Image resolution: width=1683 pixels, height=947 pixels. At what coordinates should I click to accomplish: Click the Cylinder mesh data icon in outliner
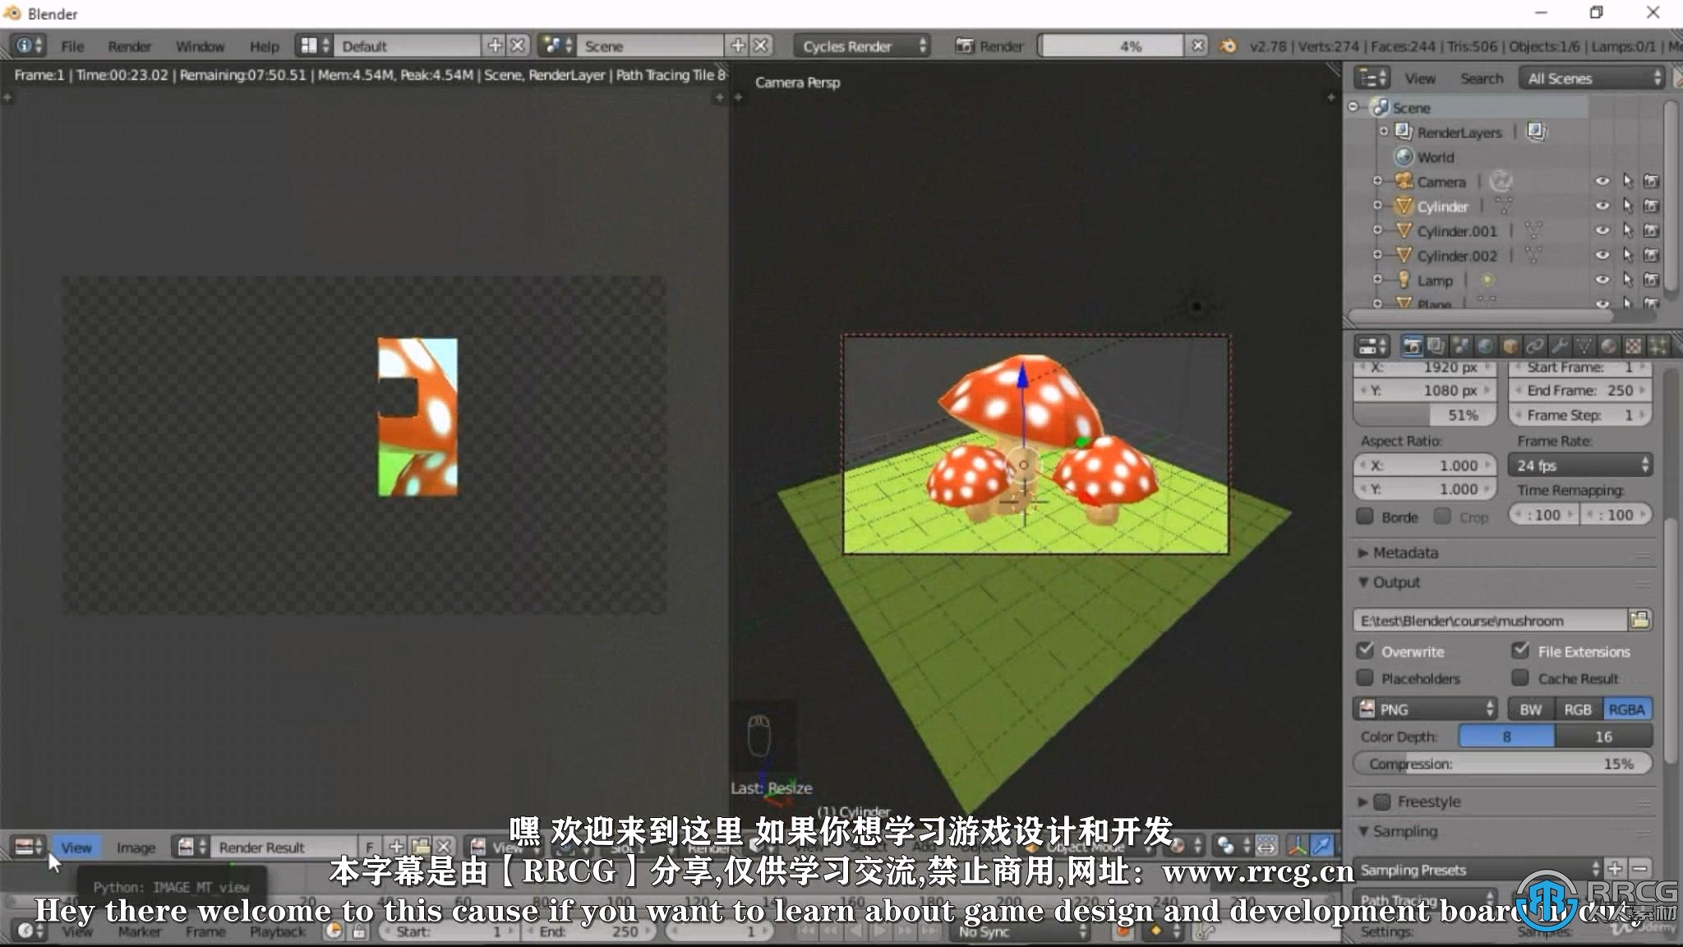click(1503, 206)
